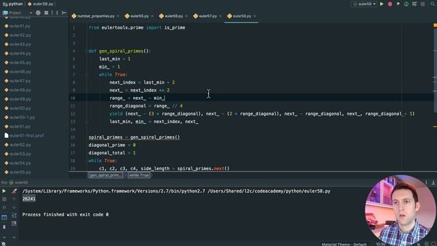437x246 pixels.
Task: Open euler49.py in the project tree
Action: point(18,99)
